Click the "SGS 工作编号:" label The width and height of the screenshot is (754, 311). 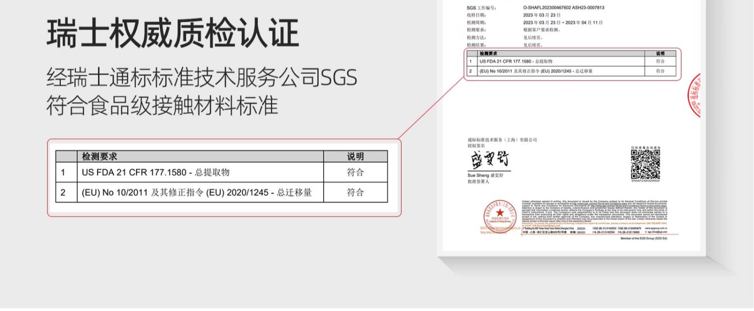click(482, 8)
